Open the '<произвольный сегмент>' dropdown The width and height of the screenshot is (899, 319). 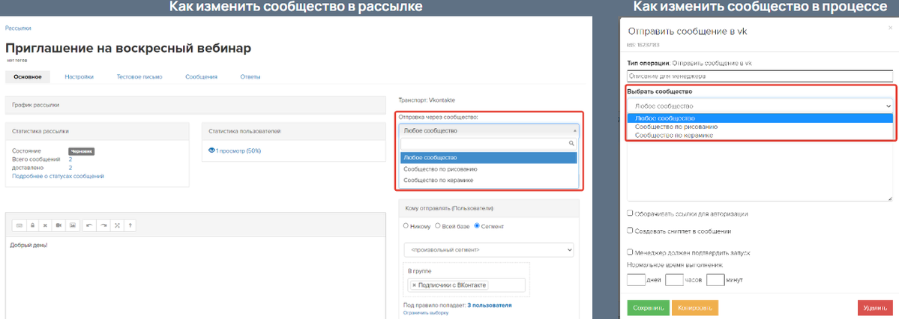point(488,249)
